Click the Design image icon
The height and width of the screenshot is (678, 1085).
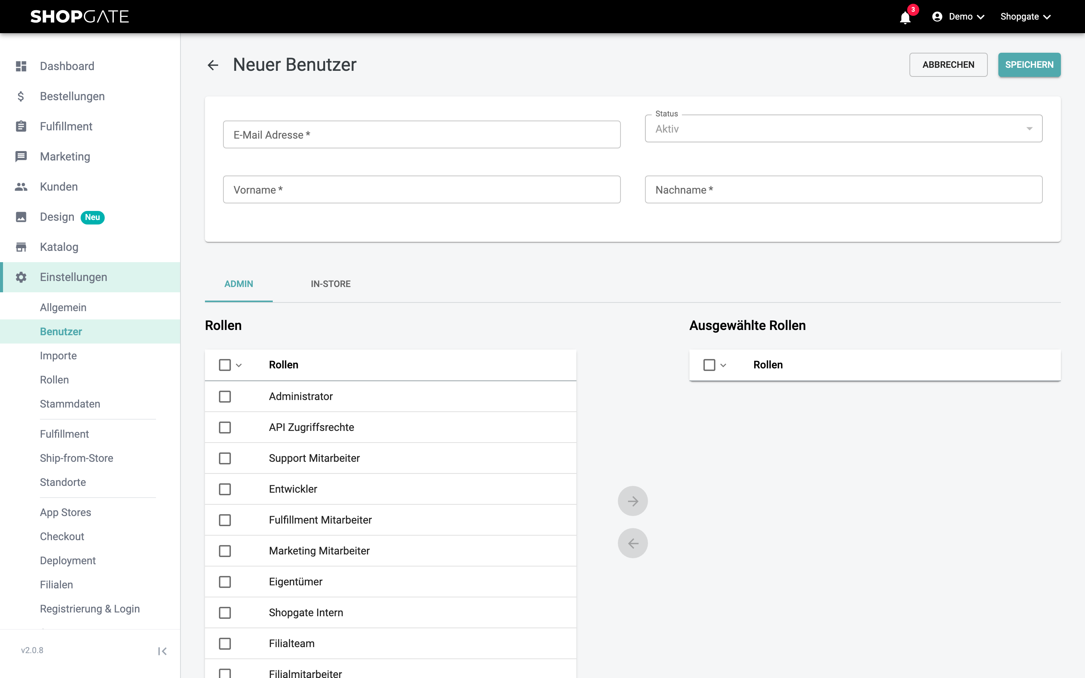point(21,217)
